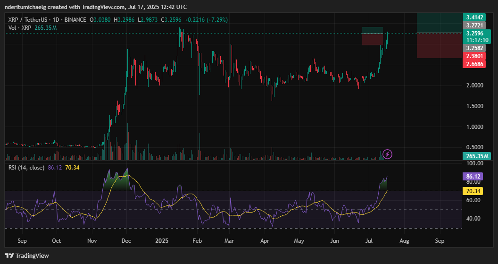The width and height of the screenshot is (498, 264).
Task: Select the RSI (14, close) indicator legend
Action: tap(26, 168)
